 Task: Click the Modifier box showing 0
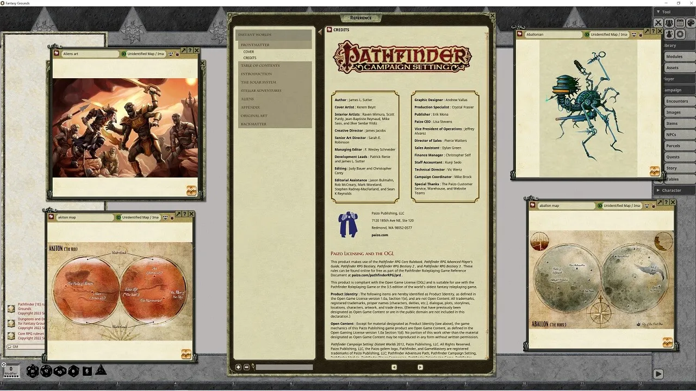[11, 370]
